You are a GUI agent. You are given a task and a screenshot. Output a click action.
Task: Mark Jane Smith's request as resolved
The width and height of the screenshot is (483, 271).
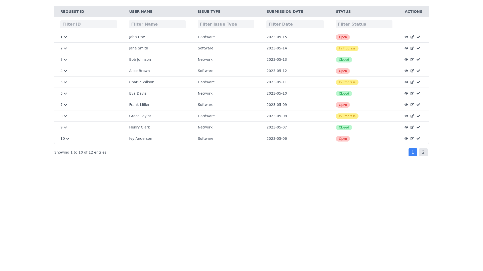click(x=418, y=48)
